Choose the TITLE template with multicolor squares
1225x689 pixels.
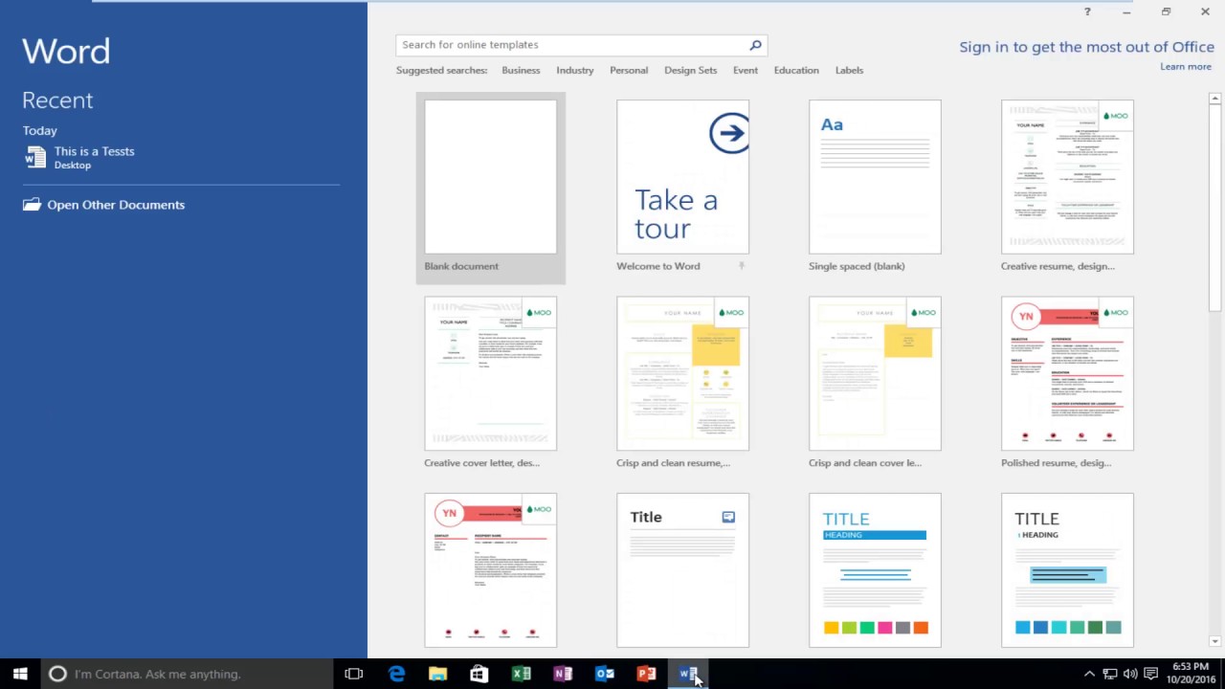(x=875, y=570)
